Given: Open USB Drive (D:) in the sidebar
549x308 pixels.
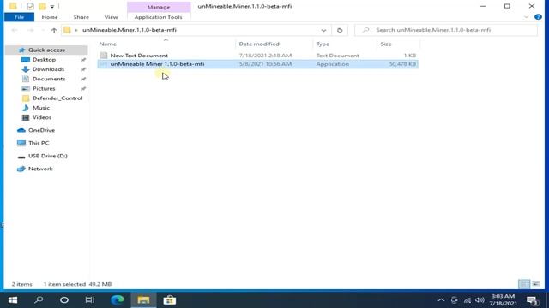Looking at the screenshot, I should pos(48,156).
